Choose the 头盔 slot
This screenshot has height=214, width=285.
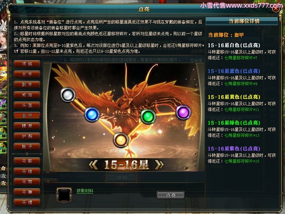[x=27, y=105]
